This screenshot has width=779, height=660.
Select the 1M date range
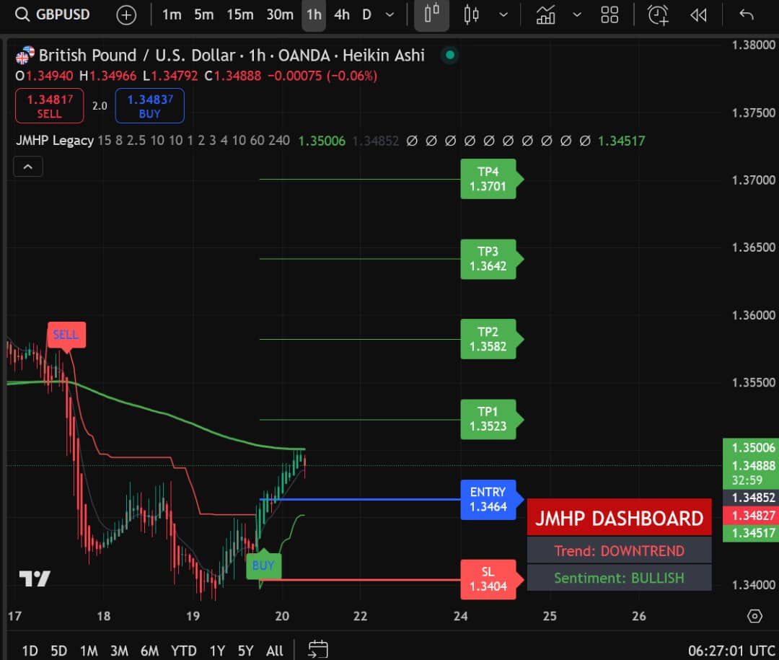[x=89, y=651]
